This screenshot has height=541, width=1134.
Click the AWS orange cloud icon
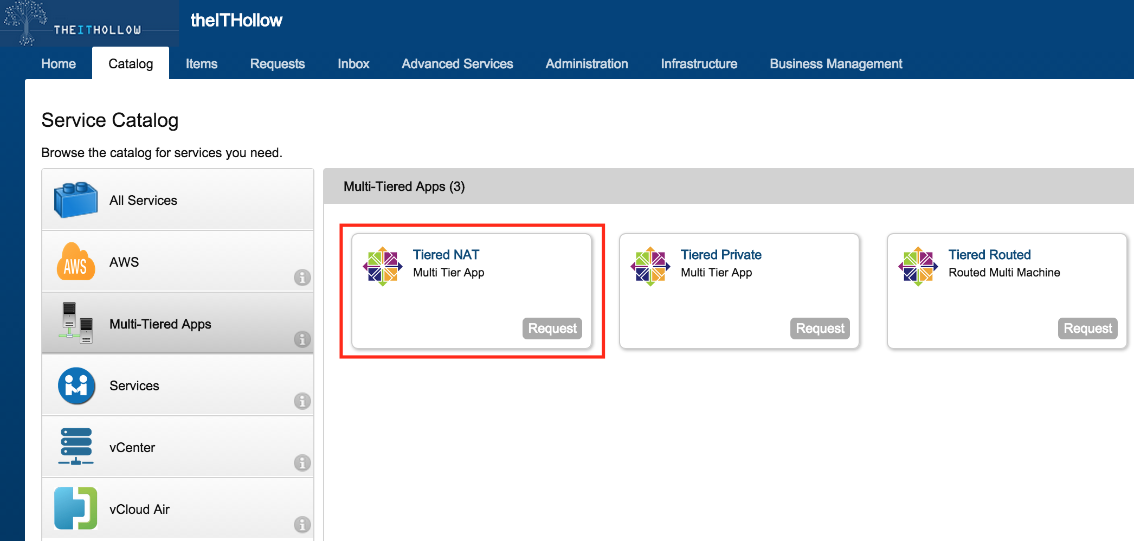(75, 262)
